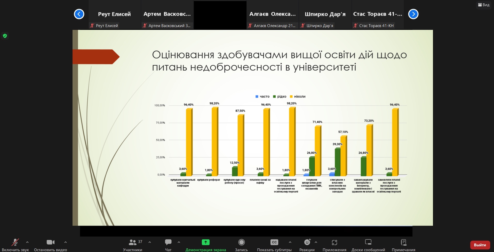This screenshot has width=494, height=252.
Task: Start sharing with green Демонстрация экрана icon
Action: [206, 242]
